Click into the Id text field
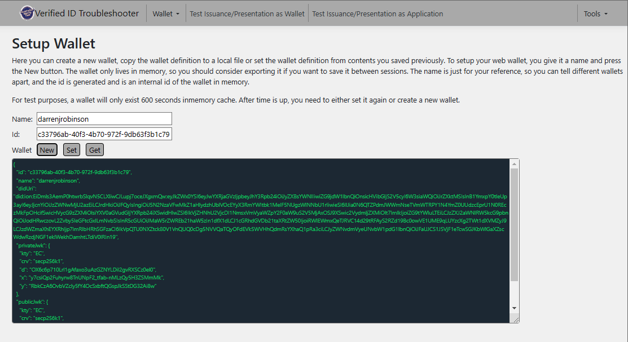The width and height of the screenshot is (628, 342). pyautogui.click(x=104, y=134)
